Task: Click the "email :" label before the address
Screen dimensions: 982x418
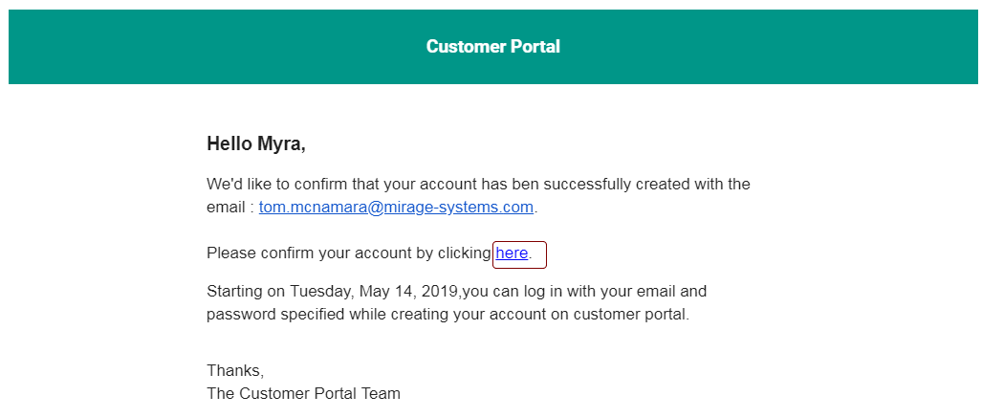Action: pos(229,208)
